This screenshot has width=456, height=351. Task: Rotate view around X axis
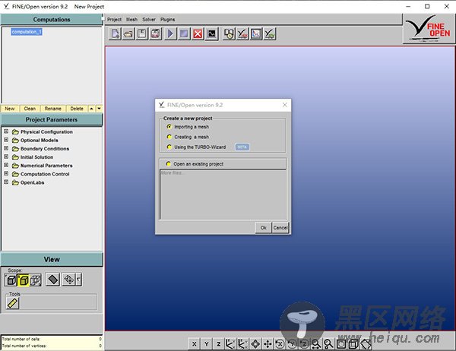pos(280,344)
